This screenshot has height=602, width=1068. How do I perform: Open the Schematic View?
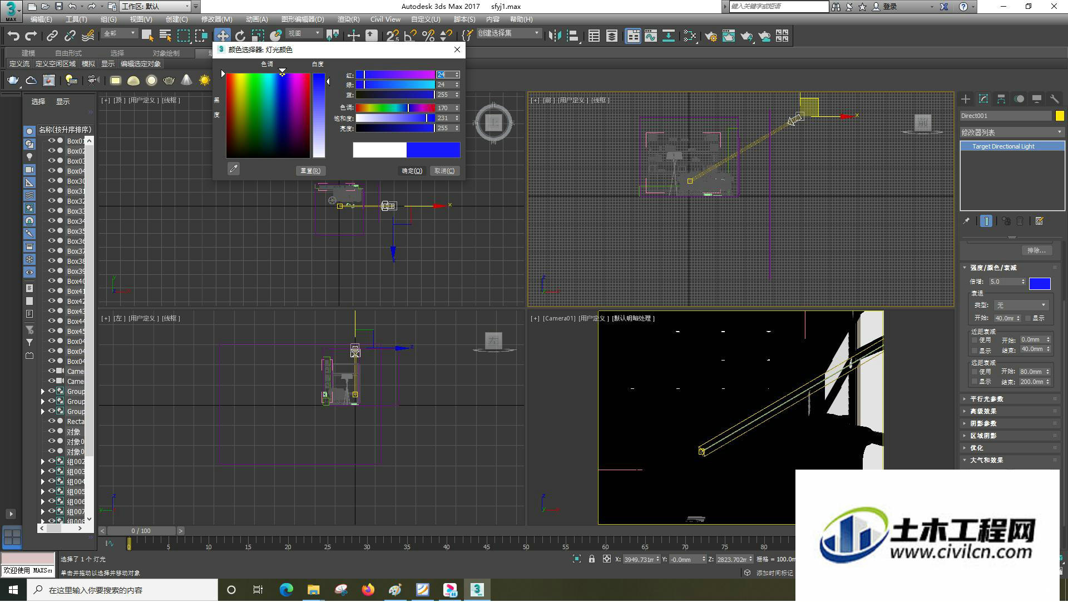coord(669,36)
